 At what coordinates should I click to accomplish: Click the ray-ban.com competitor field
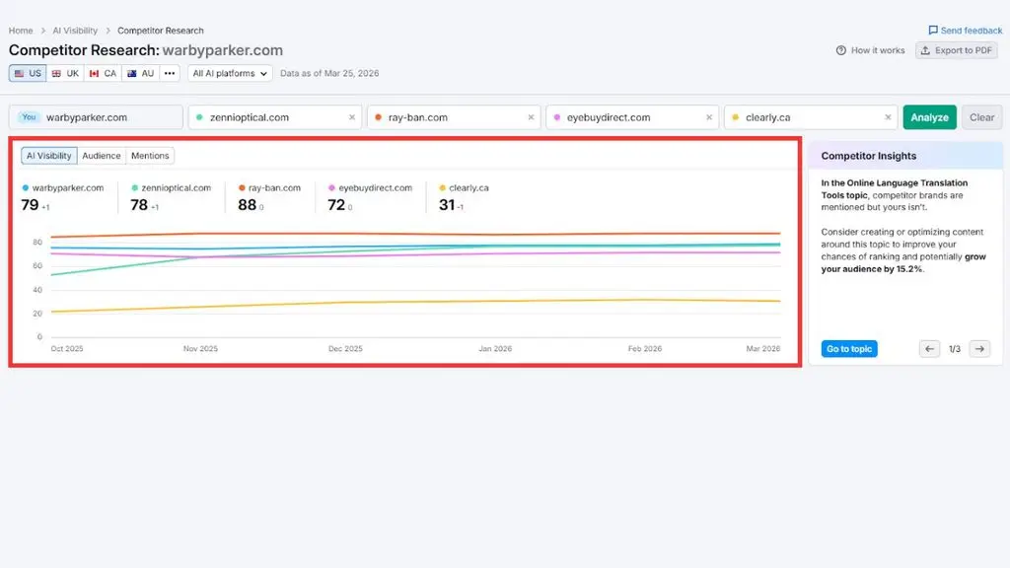[x=454, y=117]
